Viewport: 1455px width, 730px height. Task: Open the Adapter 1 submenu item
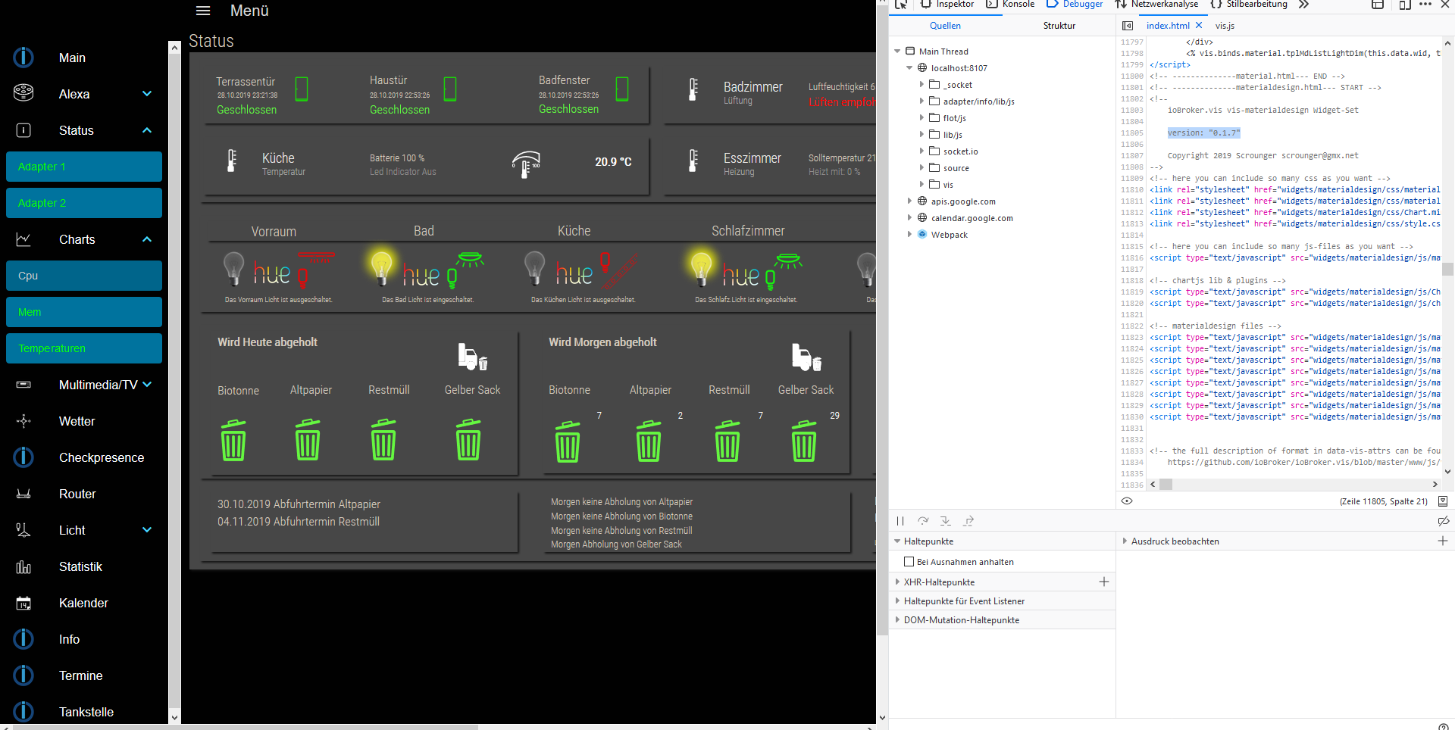(x=84, y=167)
